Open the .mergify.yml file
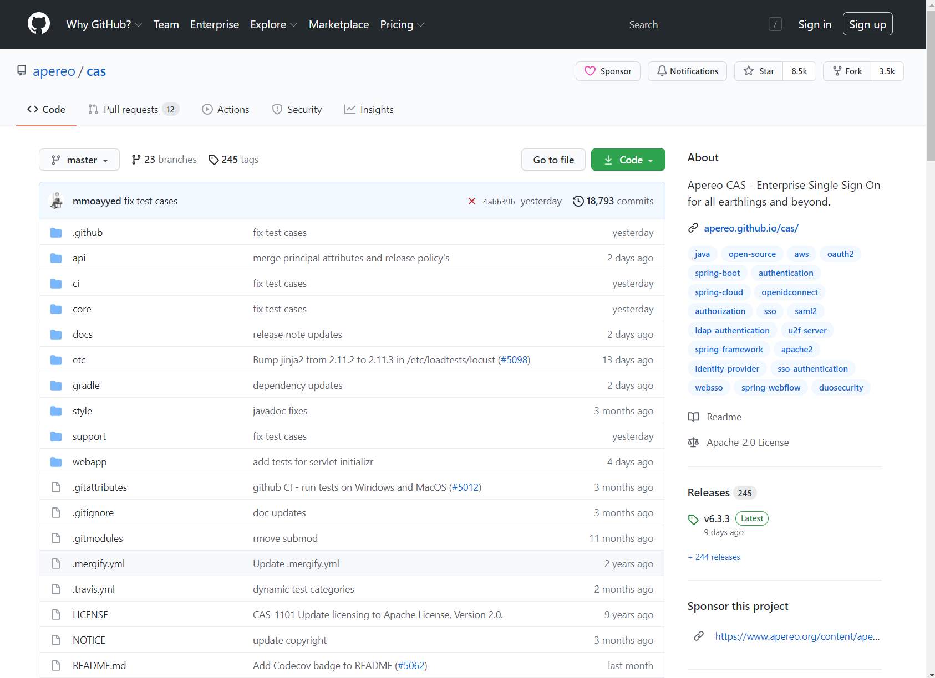Image resolution: width=935 pixels, height=678 pixels. pos(99,564)
